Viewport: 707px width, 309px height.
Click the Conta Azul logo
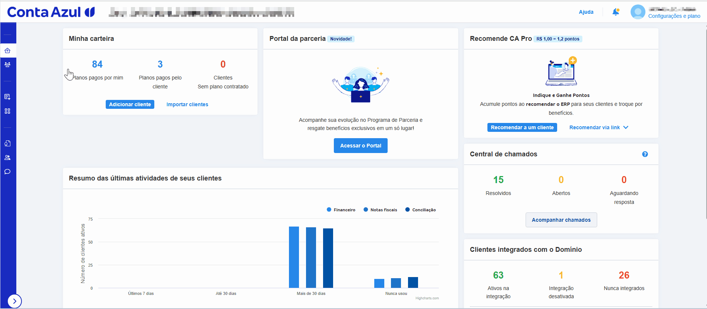(51, 12)
